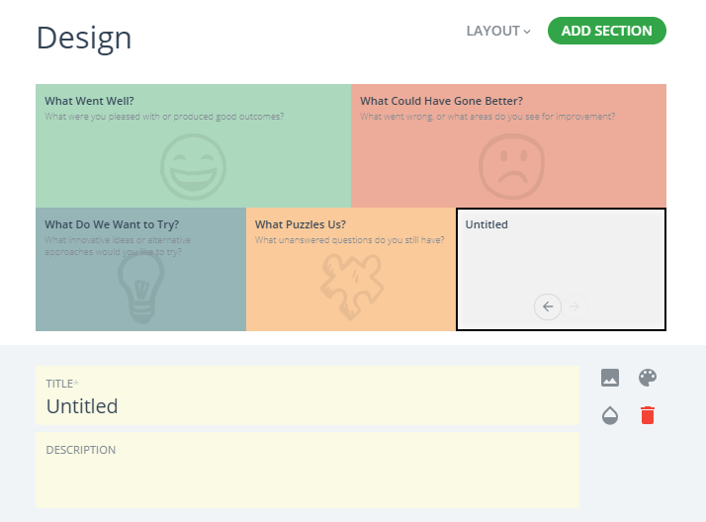Select What Could Have Gone Better? section
The width and height of the screenshot is (706, 522).
click(508, 145)
